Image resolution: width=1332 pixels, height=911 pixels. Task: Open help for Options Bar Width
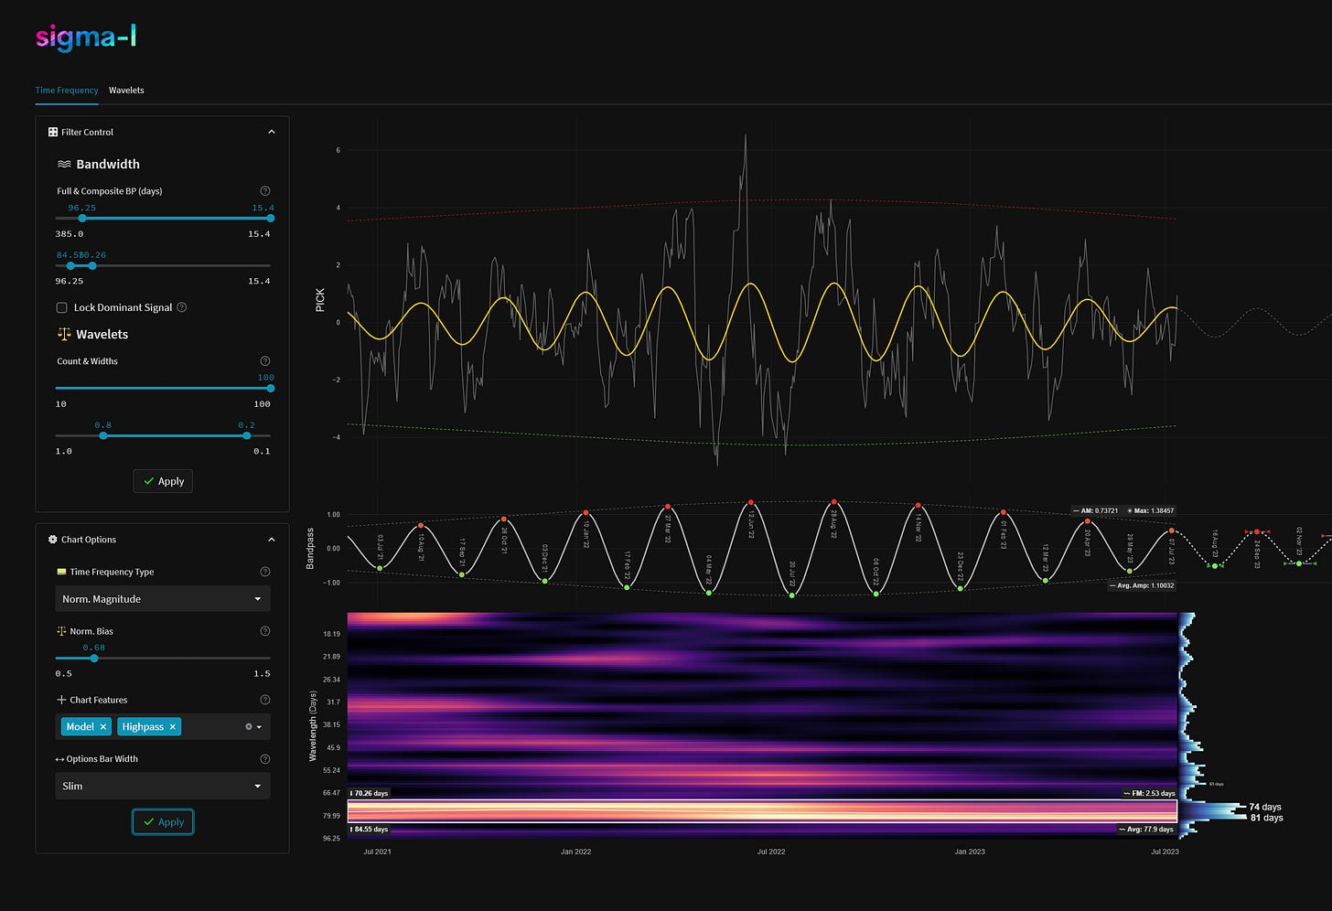(x=265, y=759)
